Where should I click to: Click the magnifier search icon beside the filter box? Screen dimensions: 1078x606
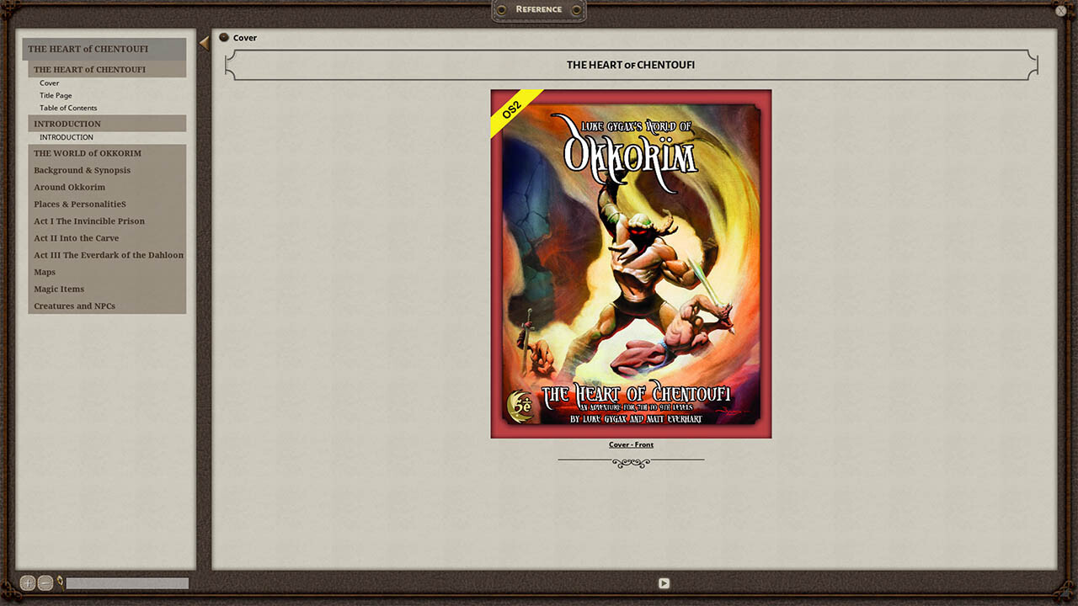point(60,582)
